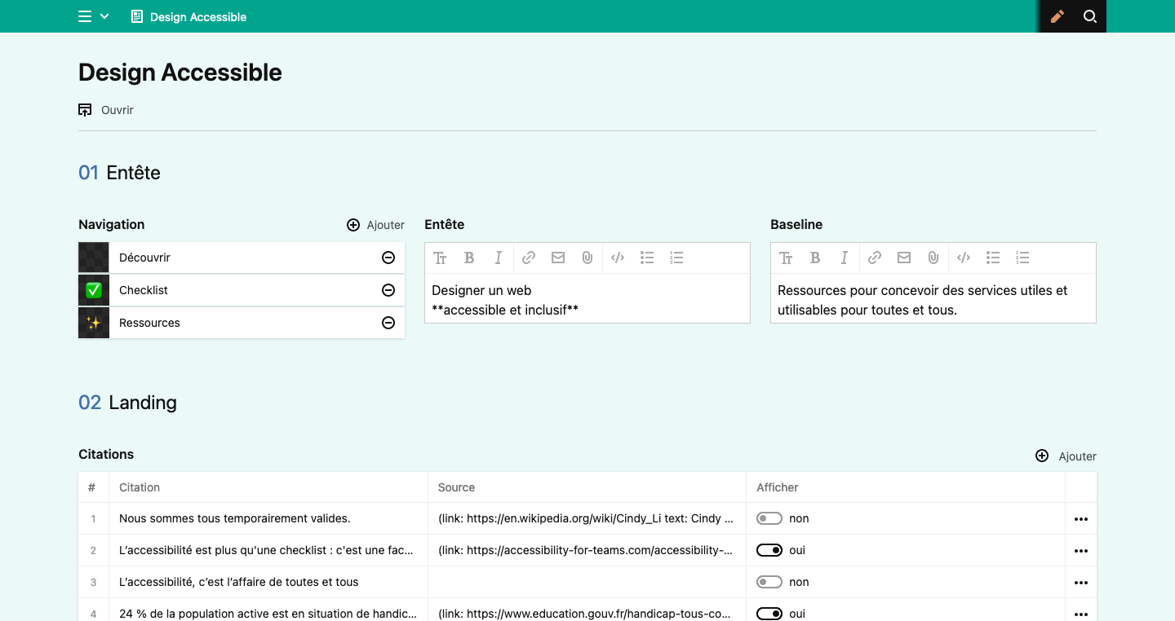Toggle Afficher for citation 3 to oui
The image size is (1175, 621).
coord(769,582)
